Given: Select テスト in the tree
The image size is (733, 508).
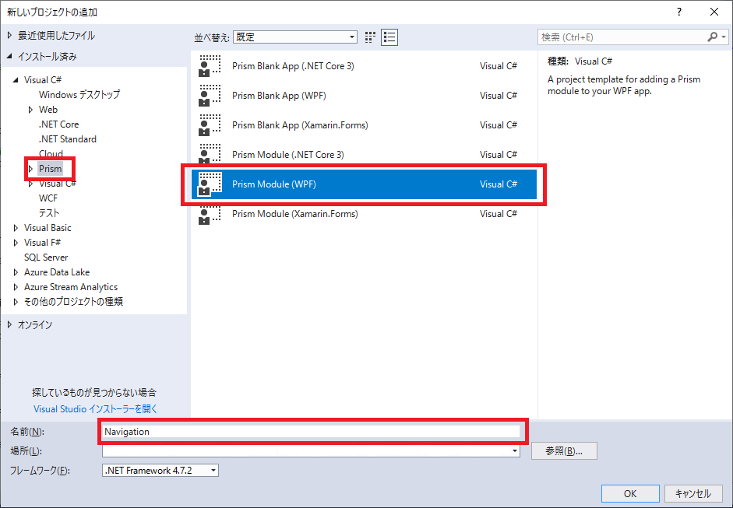Looking at the screenshot, I should coord(49,213).
